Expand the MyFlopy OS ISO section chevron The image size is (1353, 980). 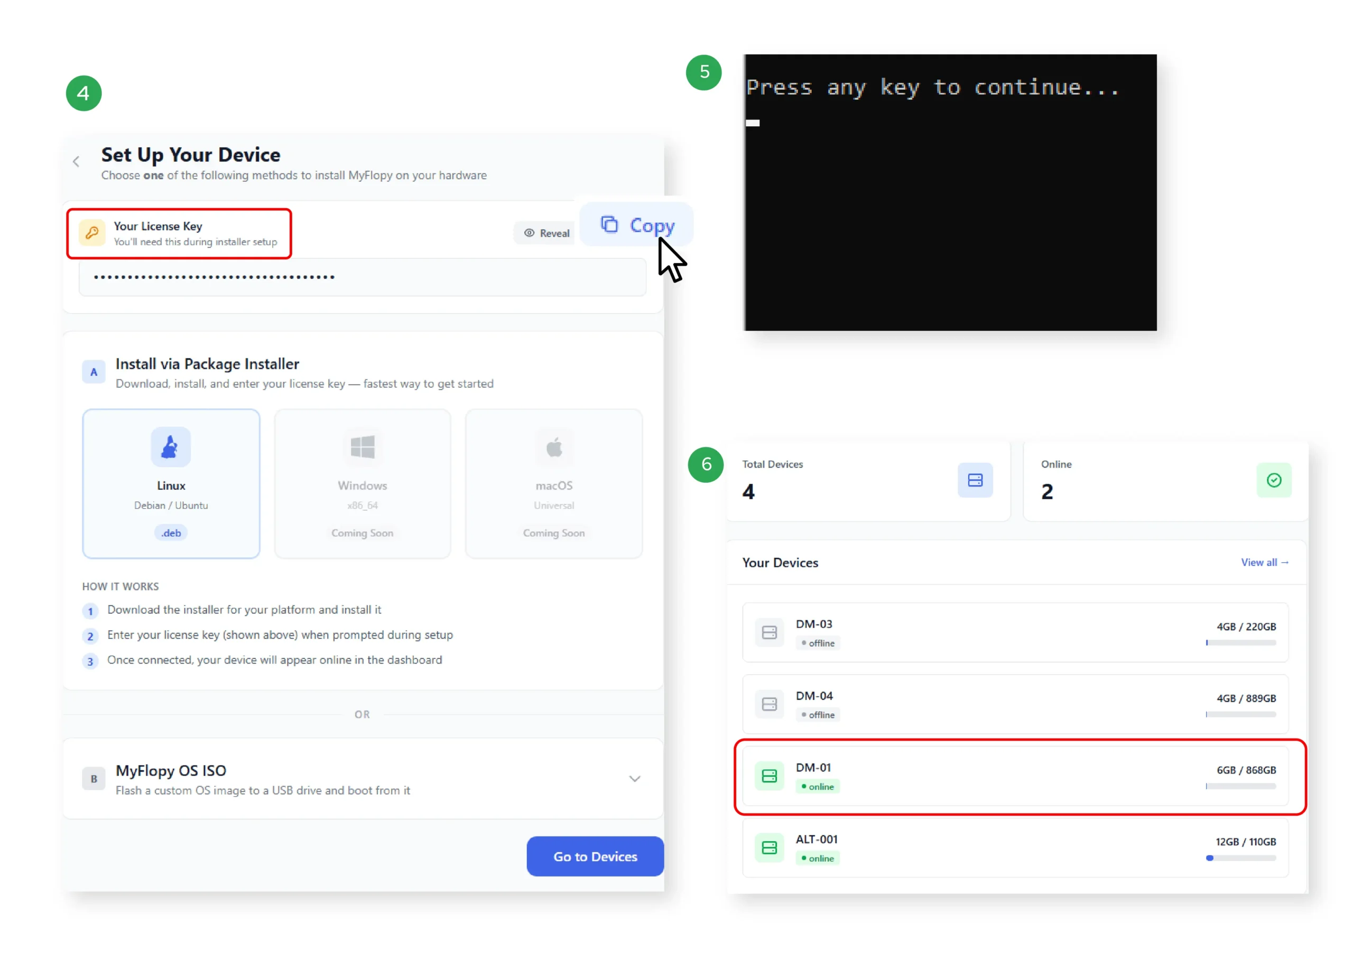[x=634, y=779]
